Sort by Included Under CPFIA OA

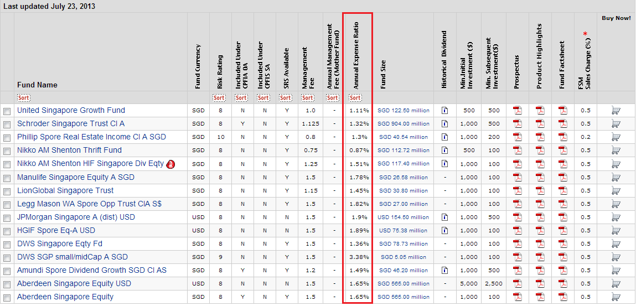241,98
